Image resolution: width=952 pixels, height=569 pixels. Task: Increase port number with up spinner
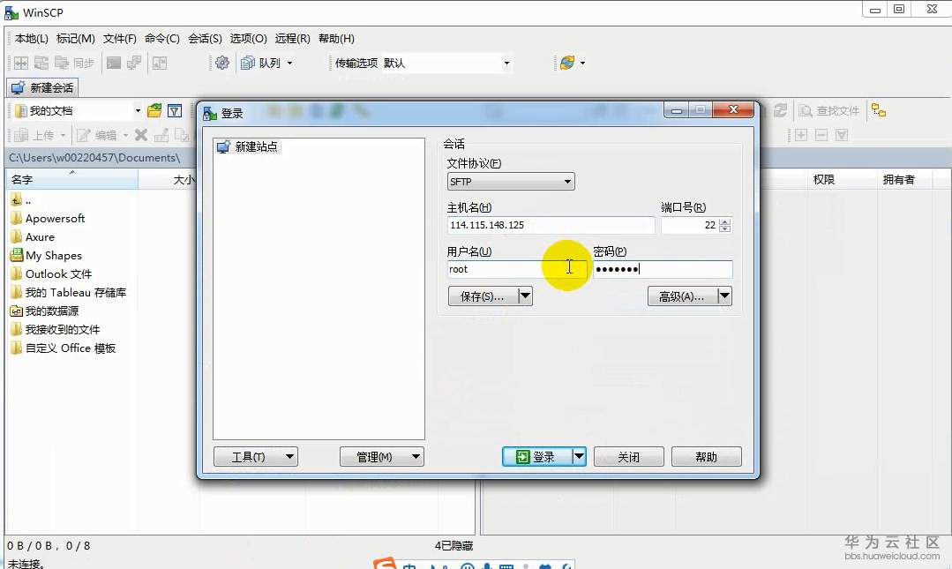(x=725, y=221)
